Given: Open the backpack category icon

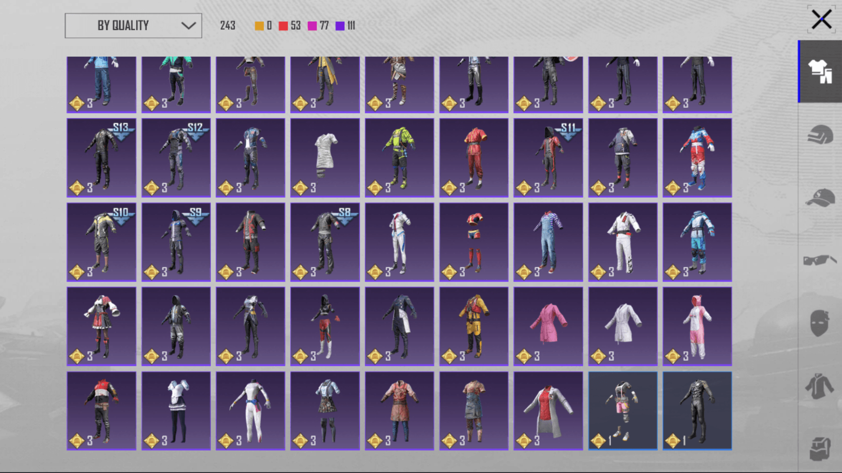Looking at the screenshot, I should 820,449.
